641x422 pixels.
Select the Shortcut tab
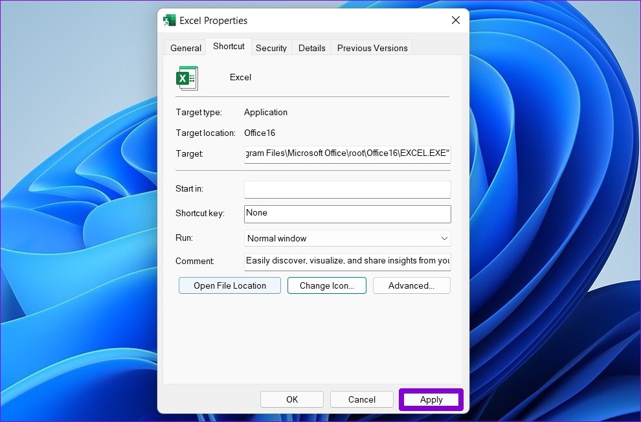point(228,47)
